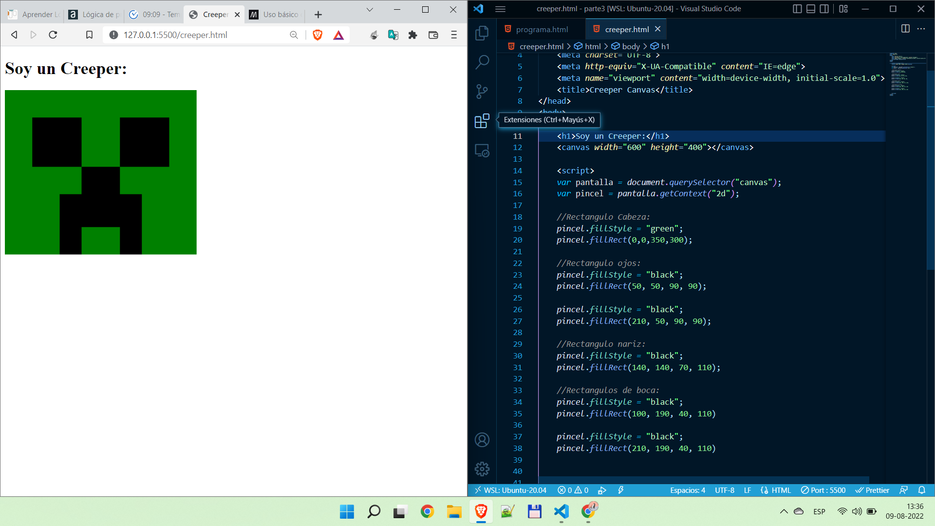Go back in Brave browser
The height and width of the screenshot is (526, 935).
[14, 35]
